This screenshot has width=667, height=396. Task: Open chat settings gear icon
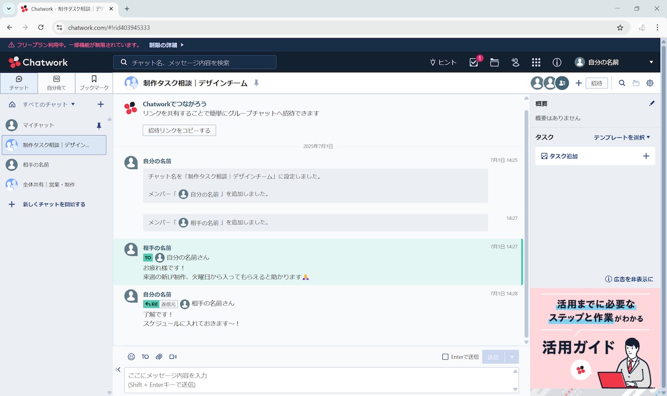pos(650,83)
